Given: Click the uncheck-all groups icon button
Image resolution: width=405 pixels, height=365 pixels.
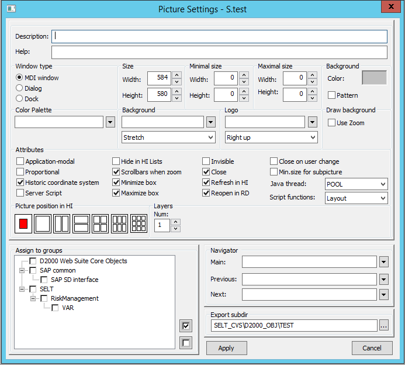Looking at the screenshot, I should pyautogui.click(x=186, y=343).
